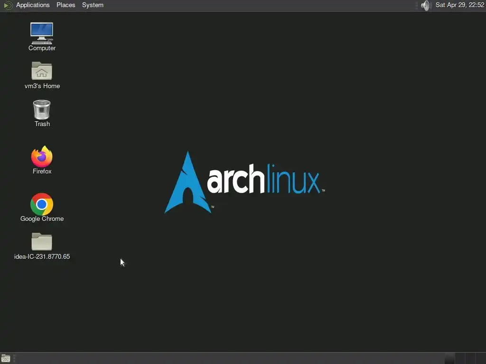Open the System menu
The image size is (486, 364).
tap(93, 5)
